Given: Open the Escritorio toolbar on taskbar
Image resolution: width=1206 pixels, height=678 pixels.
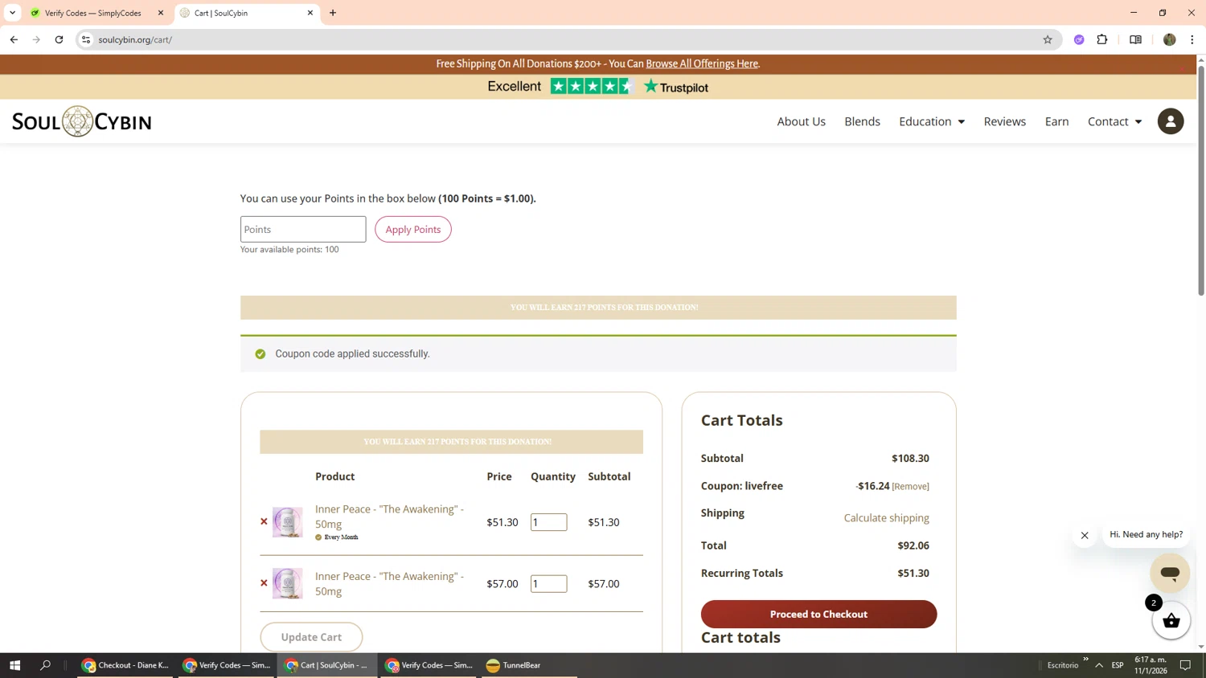Looking at the screenshot, I should click(x=1062, y=665).
